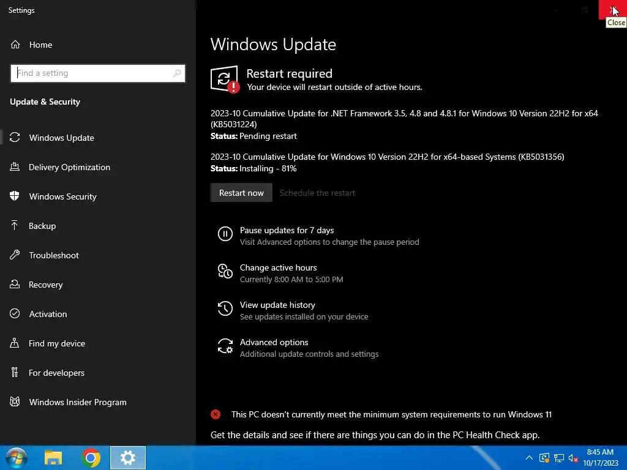627x470 pixels.
Task: Click Schedule the restart link
Action: 317,193
